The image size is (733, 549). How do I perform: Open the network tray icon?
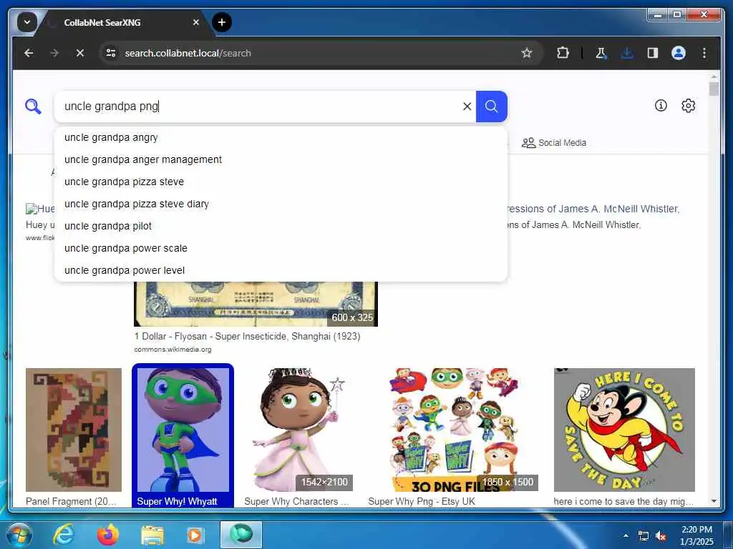click(644, 535)
